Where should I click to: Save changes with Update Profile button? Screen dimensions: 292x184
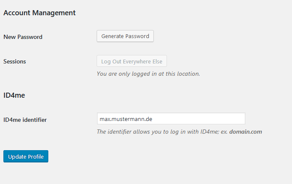26,157
